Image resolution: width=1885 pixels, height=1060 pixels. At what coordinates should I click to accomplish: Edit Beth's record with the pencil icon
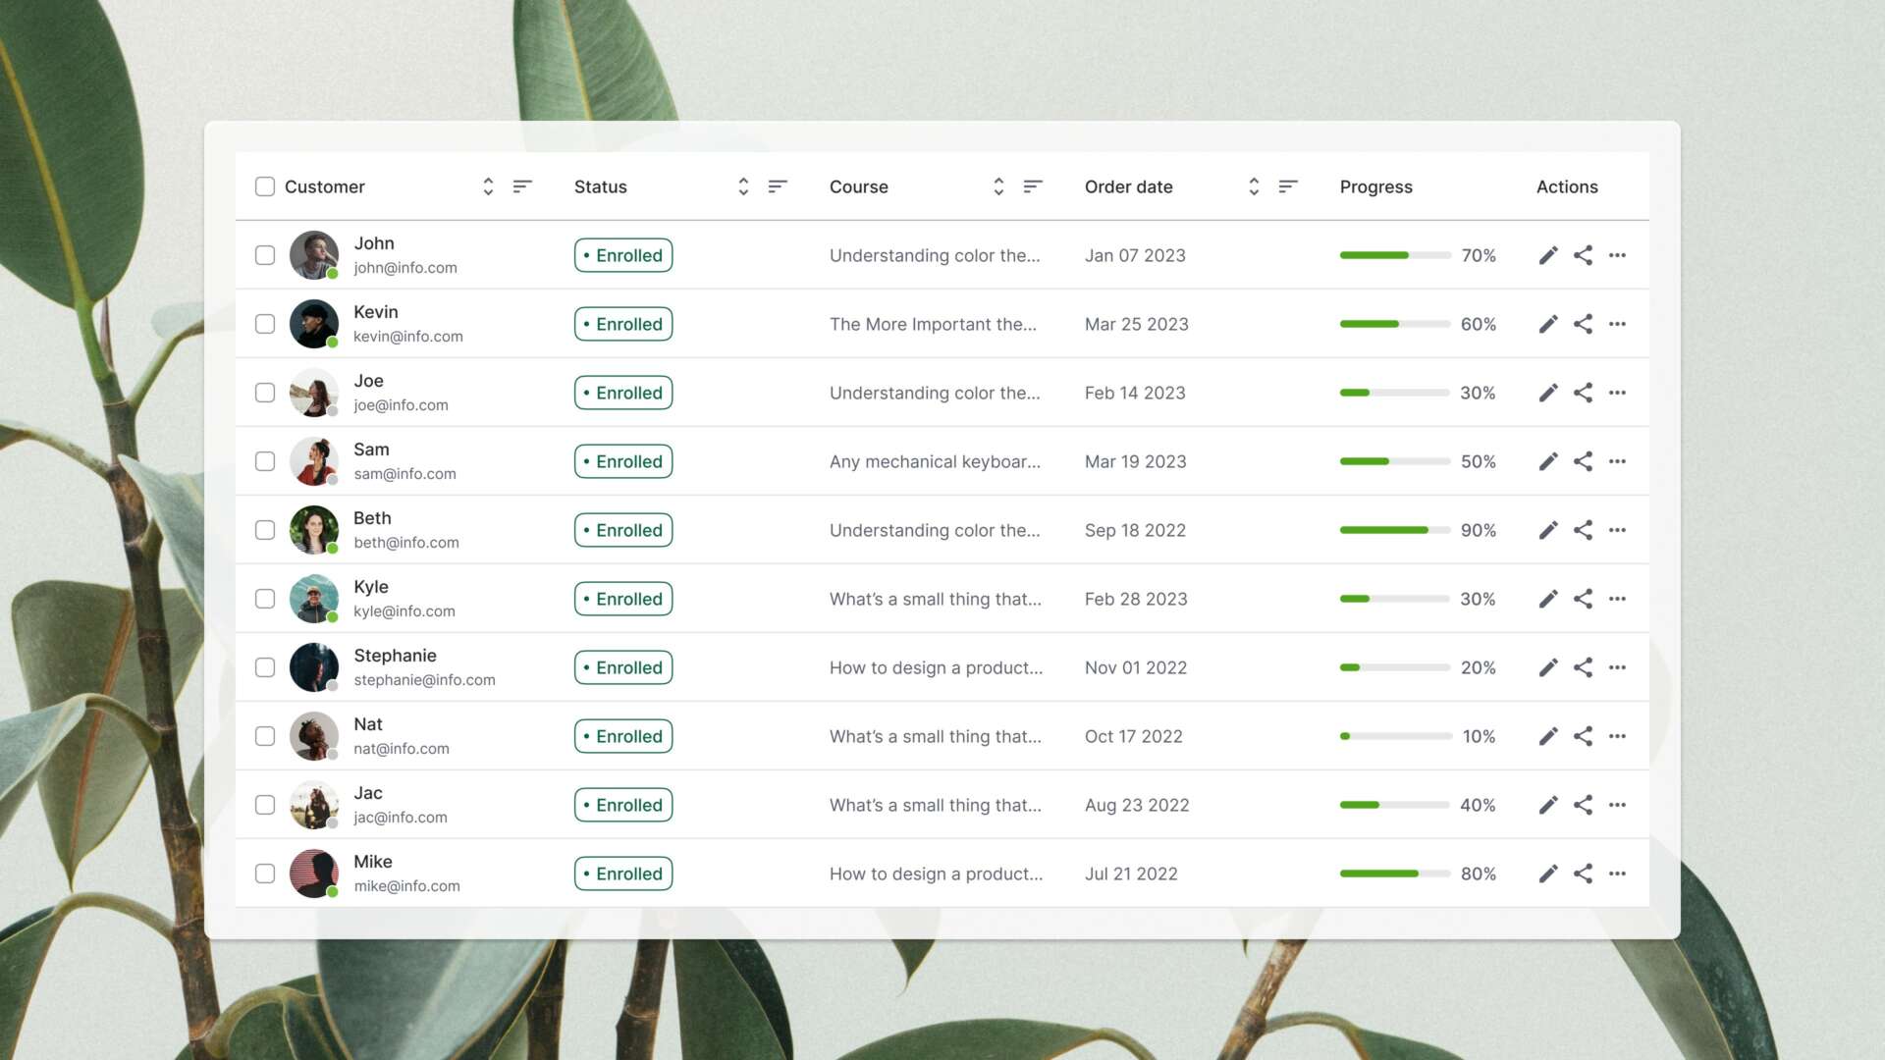1548,530
